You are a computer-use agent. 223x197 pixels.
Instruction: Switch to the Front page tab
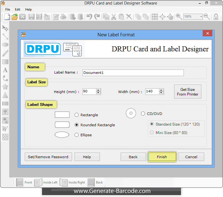point(24,182)
